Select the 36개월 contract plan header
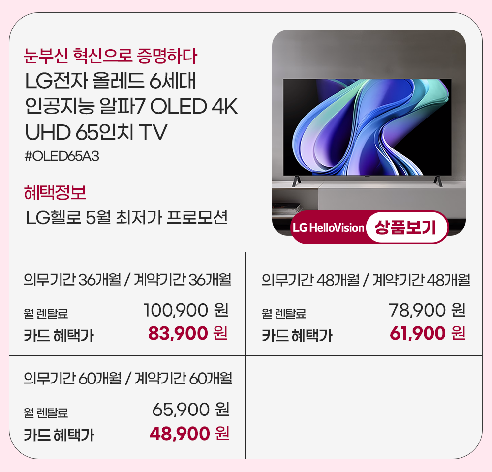Viewport: 492px width, 472px height. point(127,279)
